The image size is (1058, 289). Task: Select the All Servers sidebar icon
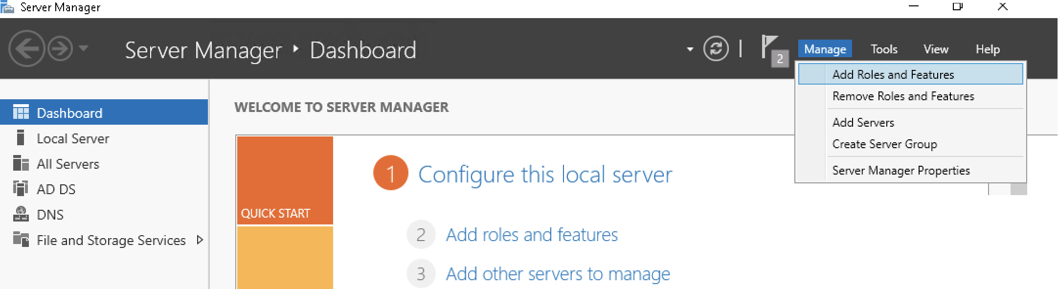21,164
